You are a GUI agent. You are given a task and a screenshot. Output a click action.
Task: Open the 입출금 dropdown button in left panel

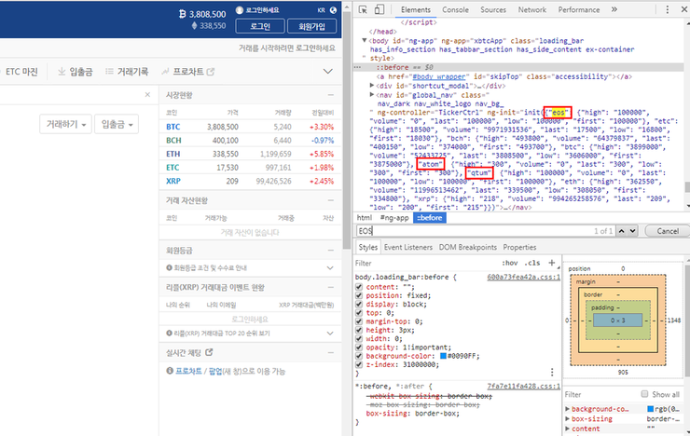pos(117,125)
